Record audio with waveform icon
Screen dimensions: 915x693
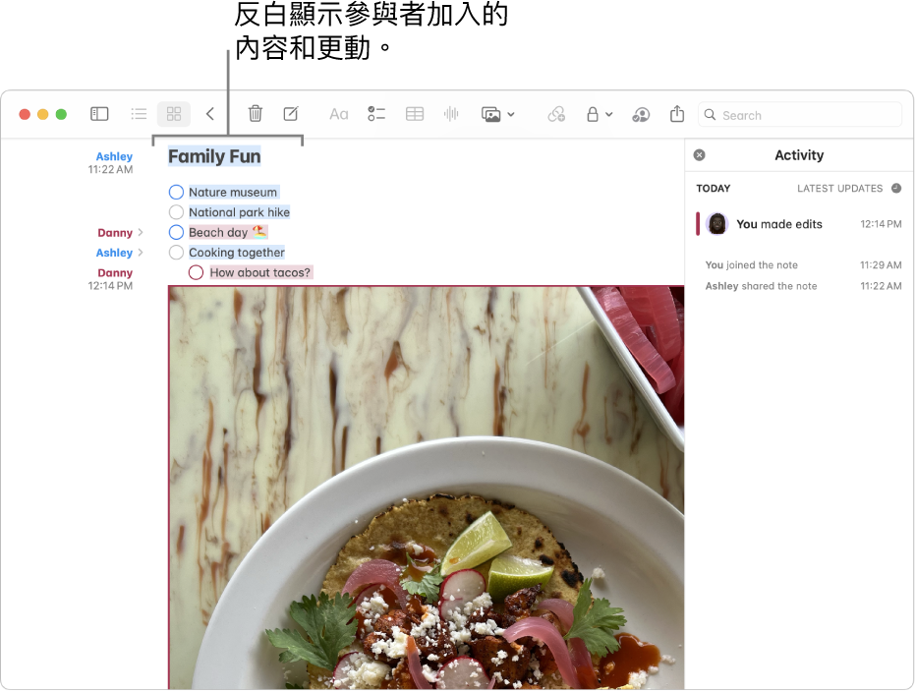click(x=451, y=114)
